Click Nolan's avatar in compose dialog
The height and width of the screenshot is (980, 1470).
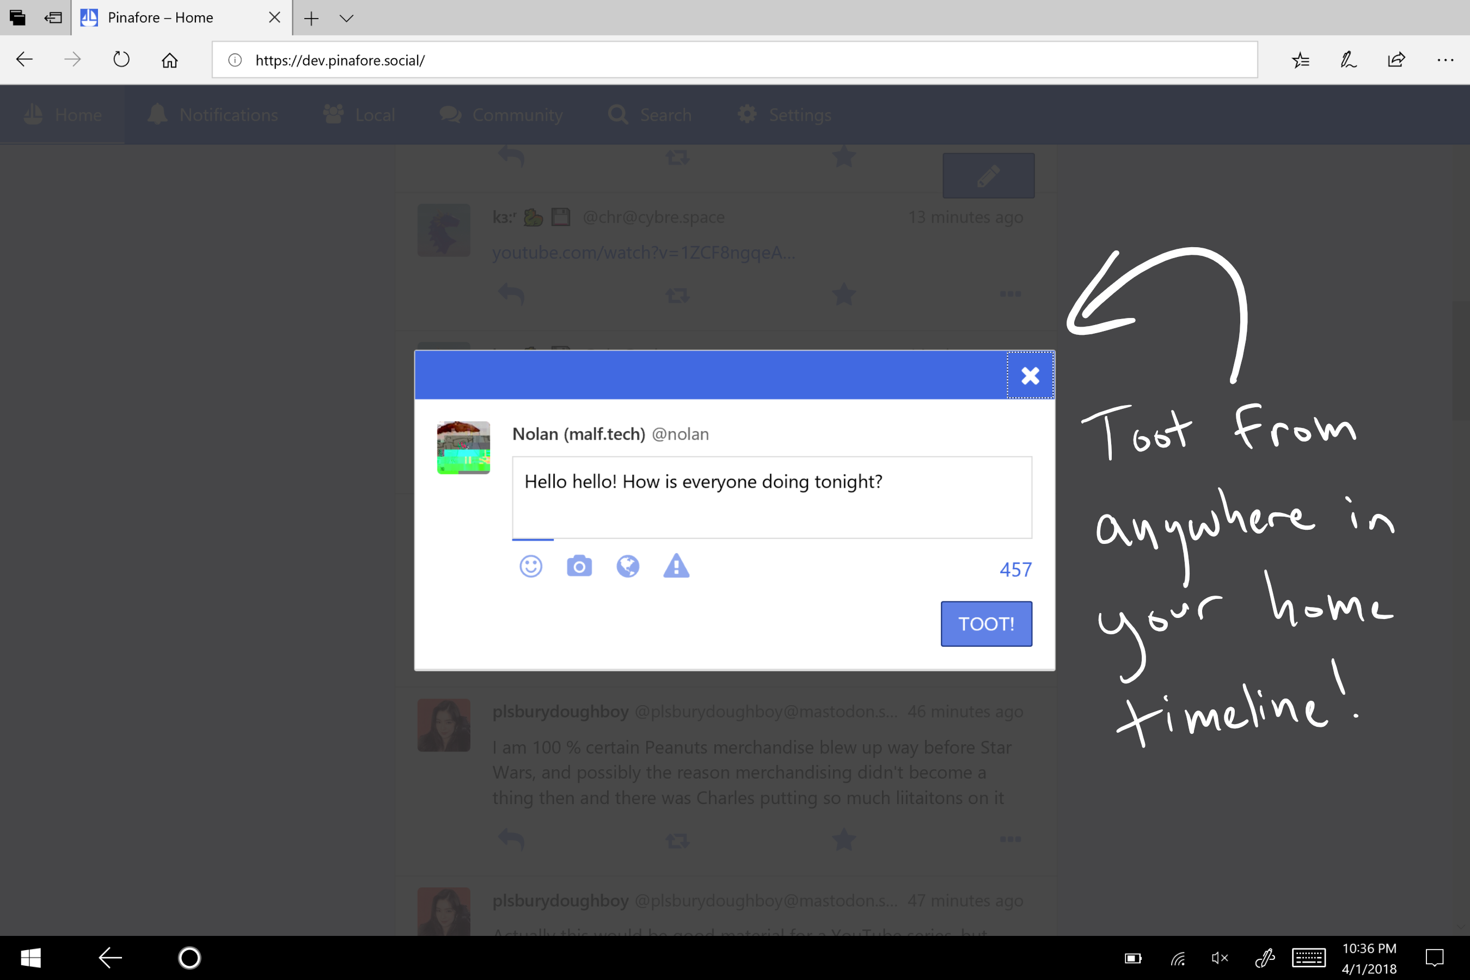coord(463,448)
